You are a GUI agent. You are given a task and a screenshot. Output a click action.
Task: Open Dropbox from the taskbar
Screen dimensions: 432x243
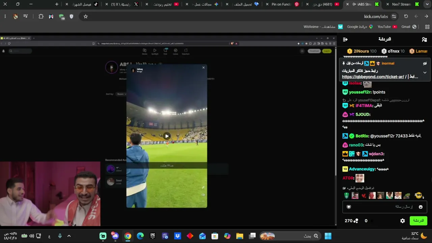[178, 236]
